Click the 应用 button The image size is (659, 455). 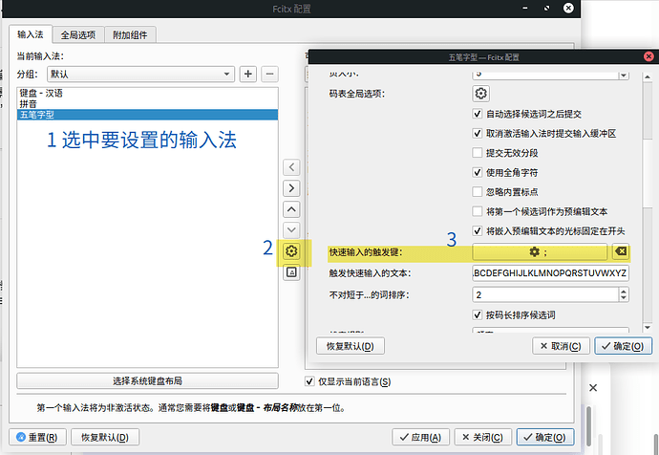point(420,438)
